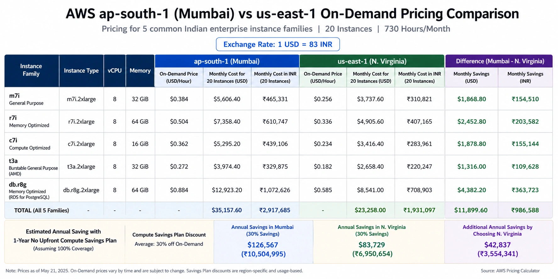Select the $2,452.80 monthly savings value
This screenshot has height=279, width=558.
click(472, 121)
